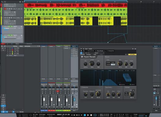Open the Group tab in the mixer list

click(x=21, y=46)
